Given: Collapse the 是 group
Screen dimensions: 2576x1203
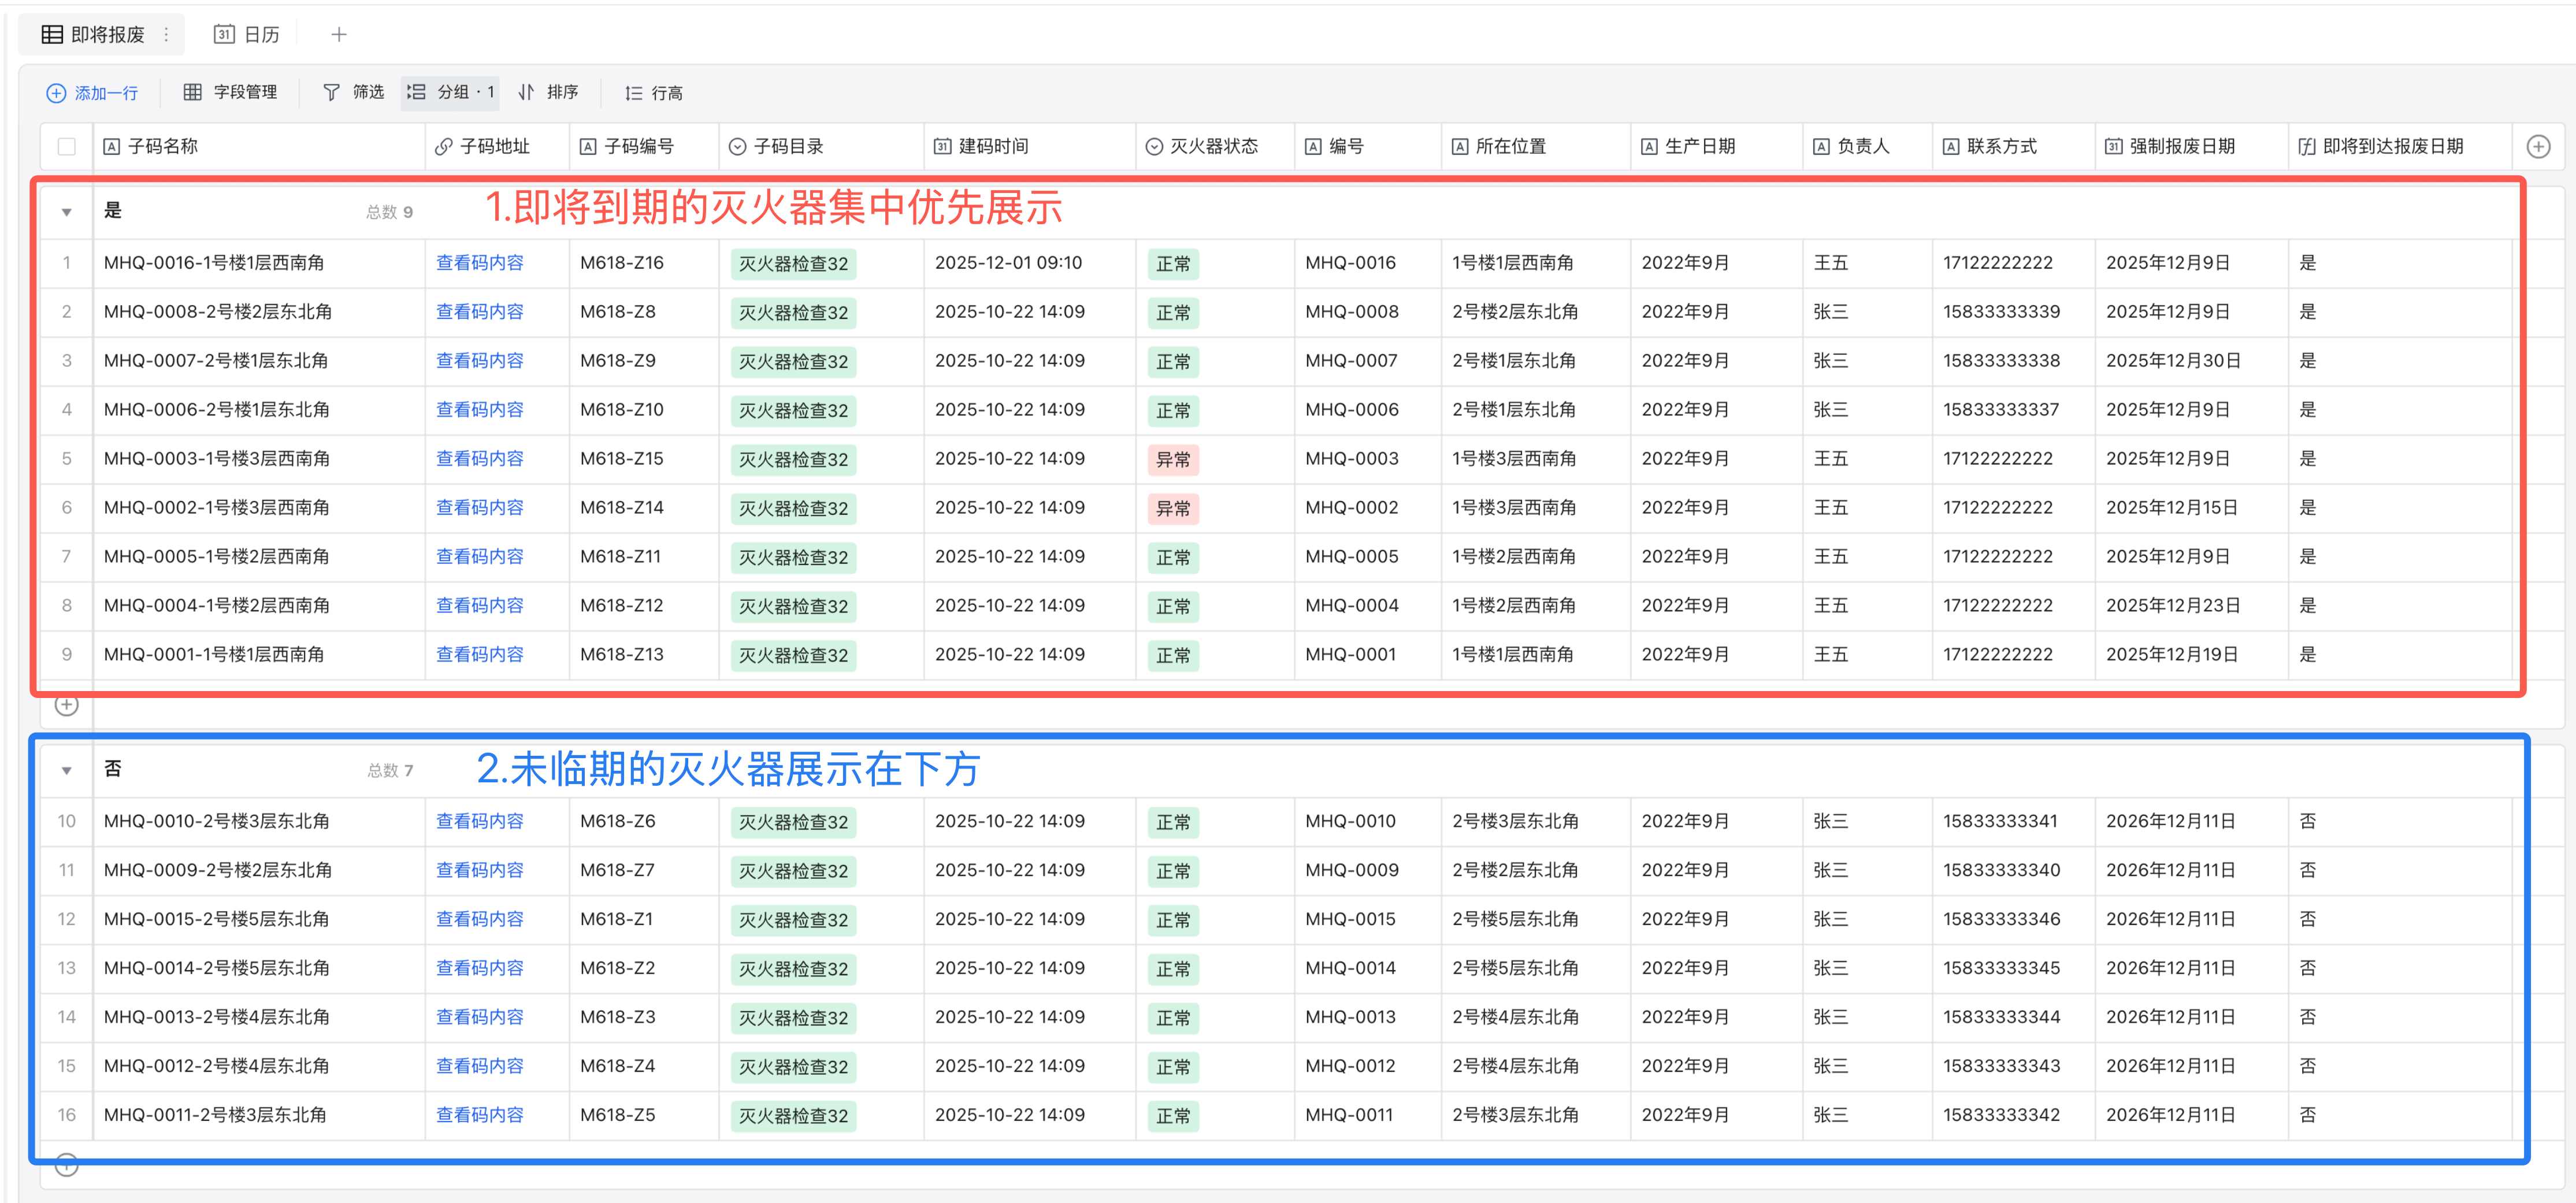Looking at the screenshot, I should (x=66, y=211).
